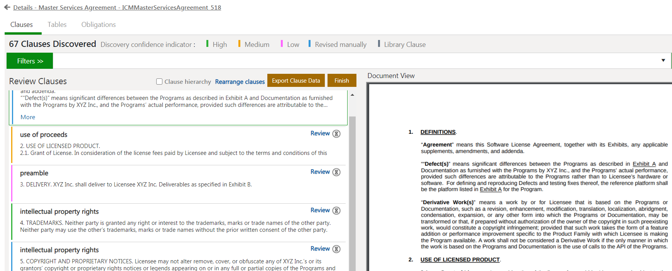Click scroll up arrow in clause list
Viewport: 672px width, 271px height.
[x=352, y=95]
